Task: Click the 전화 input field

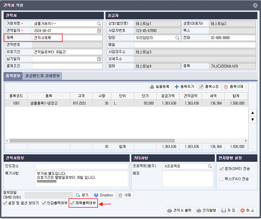Action: pos(232,38)
